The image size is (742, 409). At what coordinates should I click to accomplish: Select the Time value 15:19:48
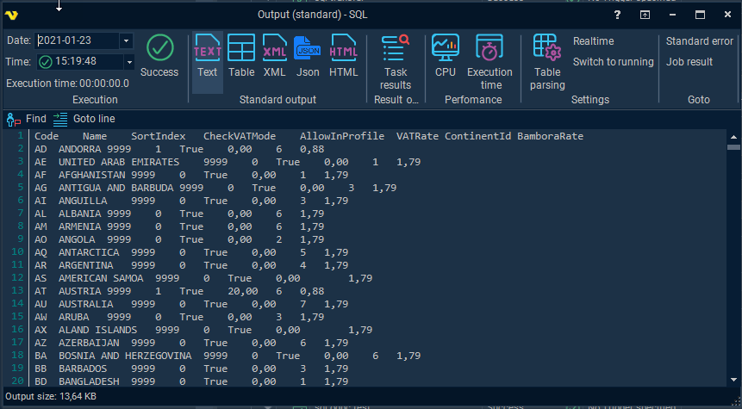click(76, 61)
